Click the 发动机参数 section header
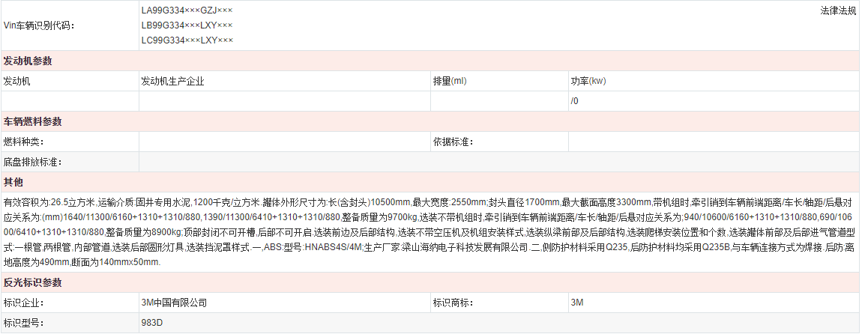 point(28,61)
